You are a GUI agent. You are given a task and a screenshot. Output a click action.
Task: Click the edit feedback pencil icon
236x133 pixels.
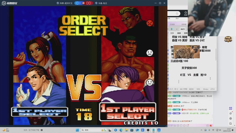click(x=230, y=124)
